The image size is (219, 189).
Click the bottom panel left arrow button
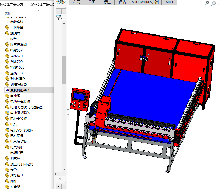(58, 186)
